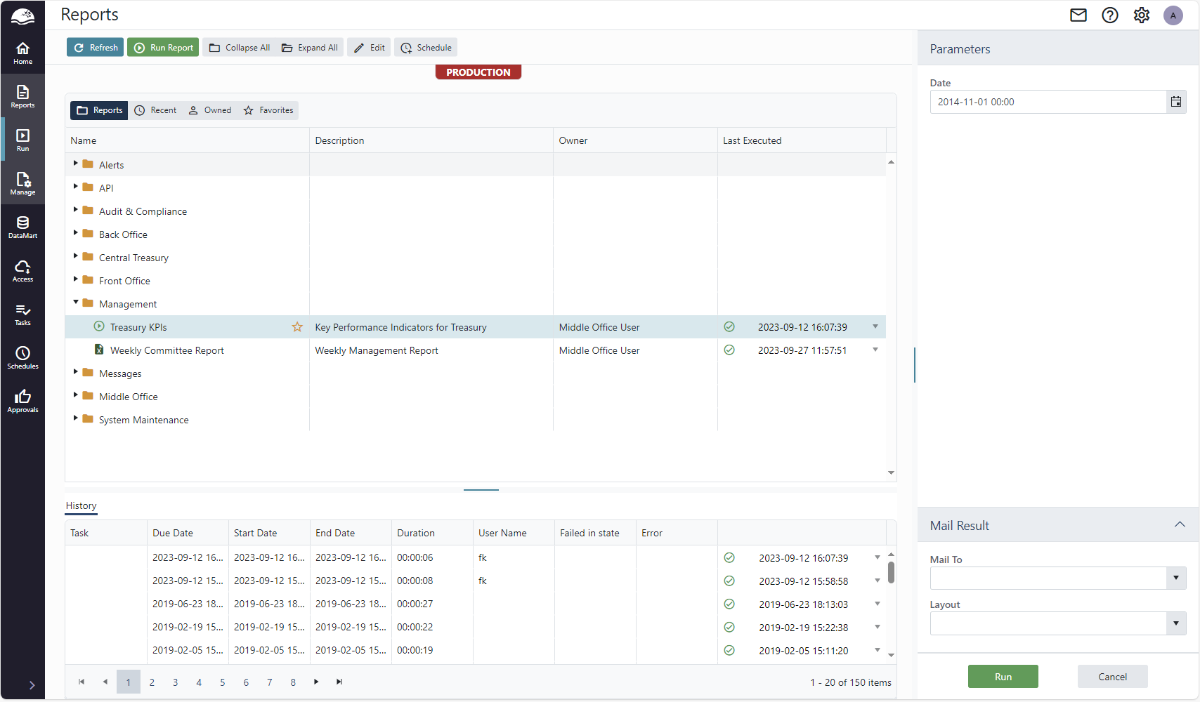Expand the Middle Office folder
Viewport: 1200px width, 702px height.
[76, 395]
